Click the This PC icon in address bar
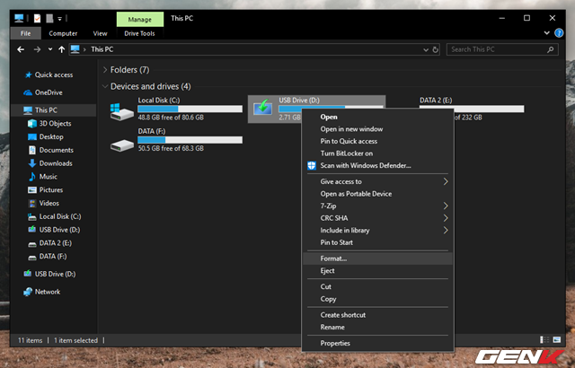This screenshot has width=575, height=368. 75,49
